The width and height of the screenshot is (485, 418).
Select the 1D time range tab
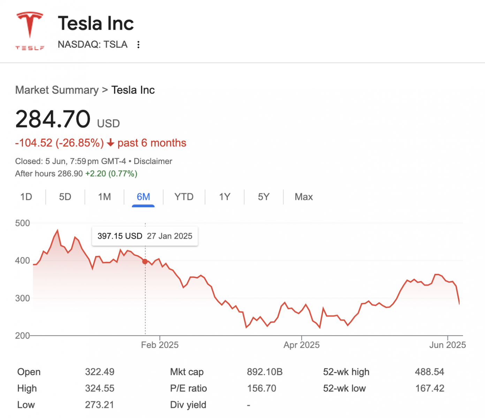click(26, 197)
